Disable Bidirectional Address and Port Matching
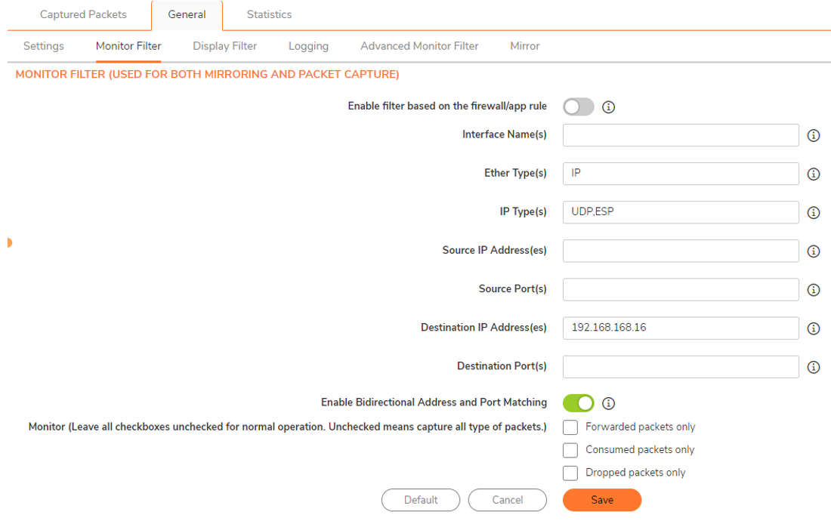The width and height of the screenshot is (831, 521). [x=578, y=403]
